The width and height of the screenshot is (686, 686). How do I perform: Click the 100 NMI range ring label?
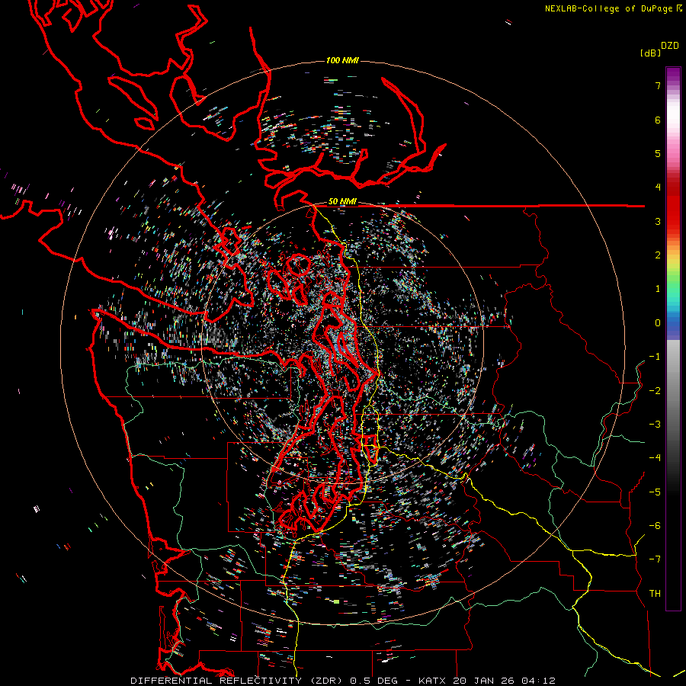pyautogui.click(x=342, y=60)
